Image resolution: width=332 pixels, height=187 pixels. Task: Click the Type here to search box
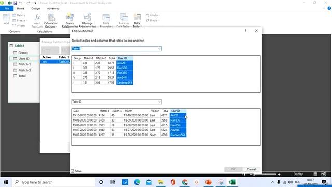click(x=53, y=182)
